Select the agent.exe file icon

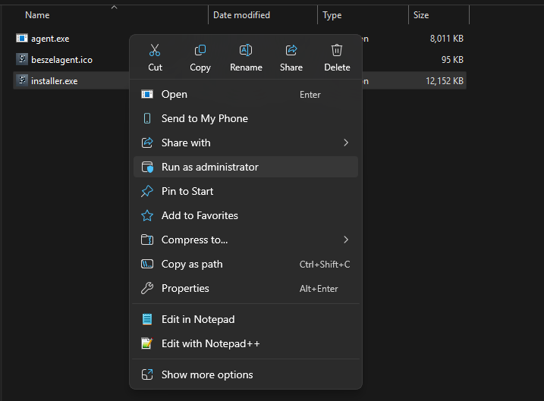(x=22, y=38)
